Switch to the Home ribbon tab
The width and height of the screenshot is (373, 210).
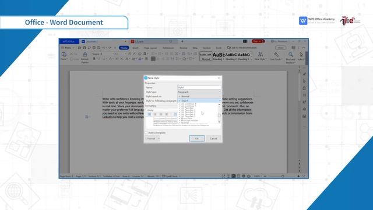click(124, 48)
